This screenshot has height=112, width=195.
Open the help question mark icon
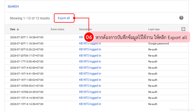click(x=181, y=18)
